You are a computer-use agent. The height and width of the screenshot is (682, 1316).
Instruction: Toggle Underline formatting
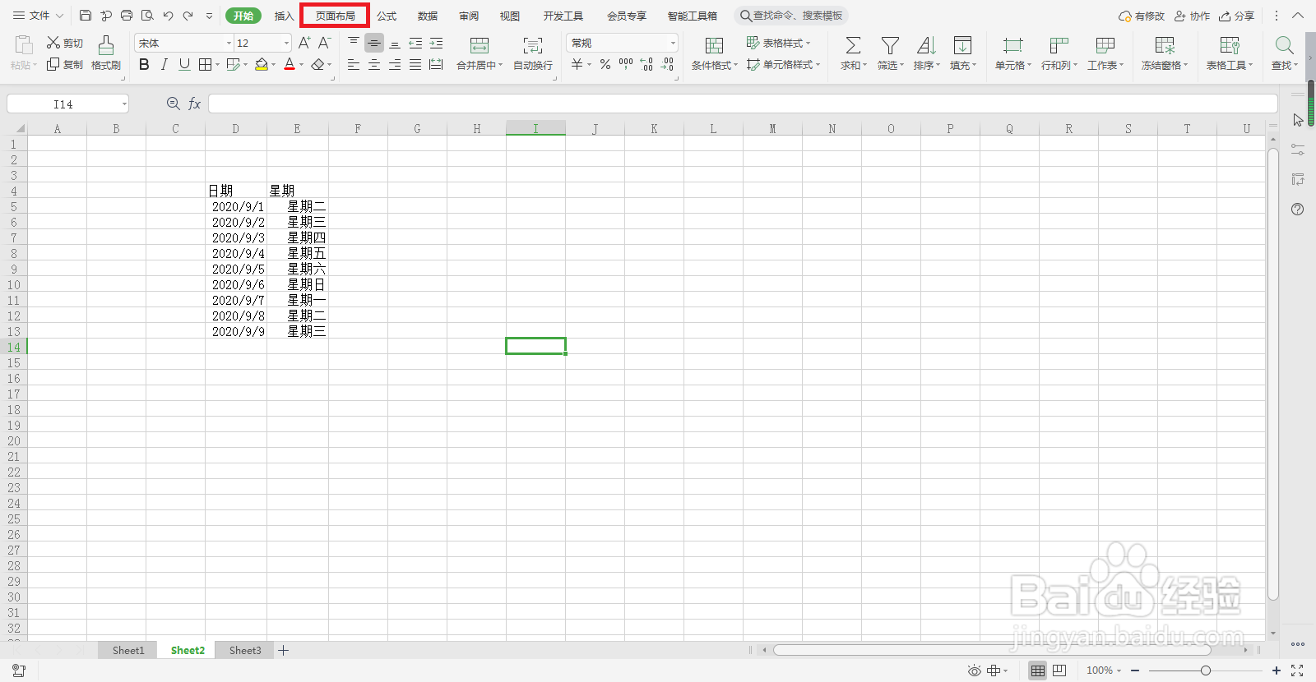coord(184,64)
